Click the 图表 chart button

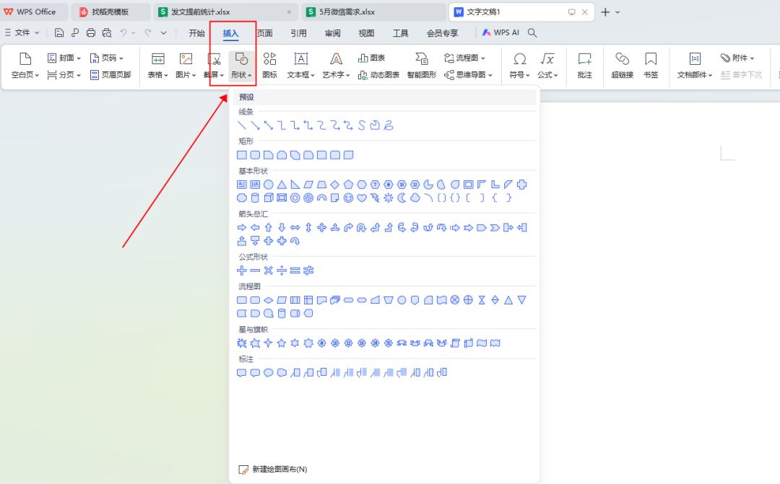[x=372, y=58]
